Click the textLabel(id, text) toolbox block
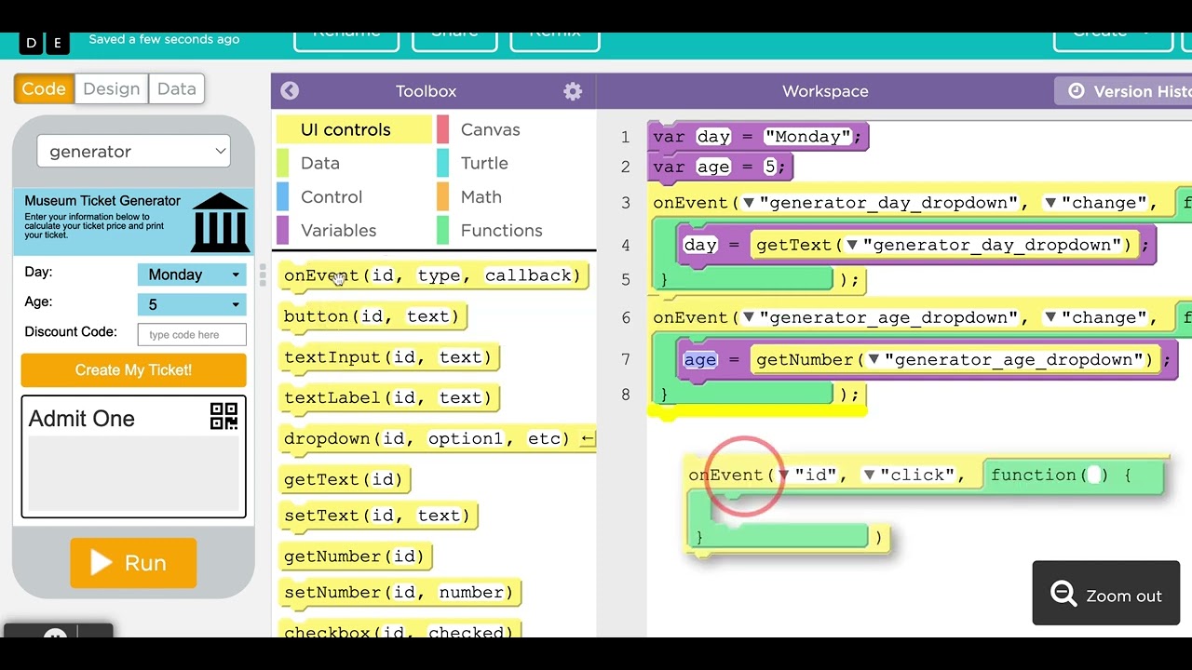 click(389, 397)
